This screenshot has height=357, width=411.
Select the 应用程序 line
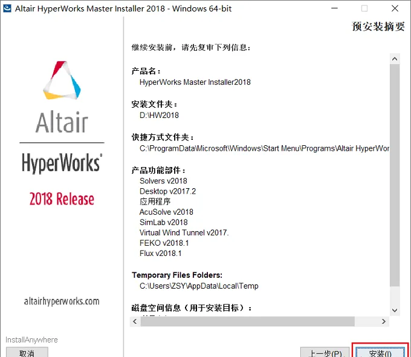[x=155, y=201]
